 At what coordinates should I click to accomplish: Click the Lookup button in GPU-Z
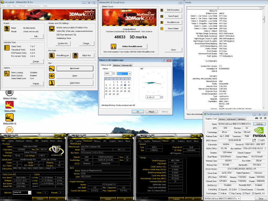tap(259, 124)
